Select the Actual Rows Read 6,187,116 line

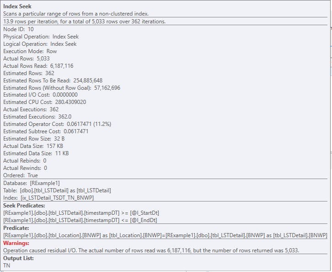pyautogui.click(x=38, y=66)
